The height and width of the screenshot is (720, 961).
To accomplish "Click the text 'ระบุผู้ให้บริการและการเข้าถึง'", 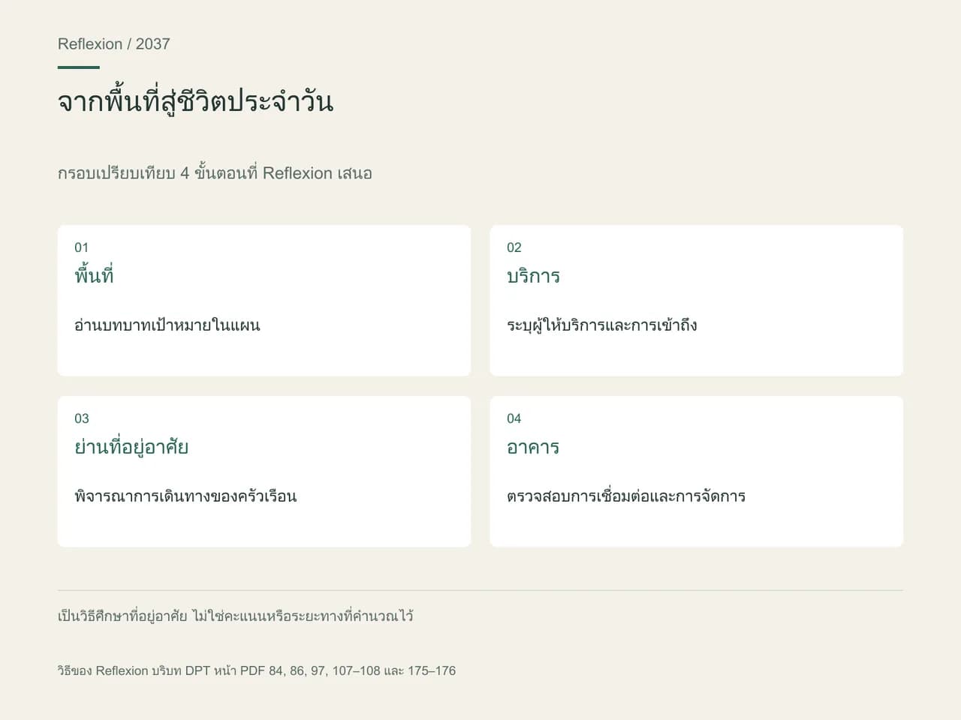I will click(602, 325).
